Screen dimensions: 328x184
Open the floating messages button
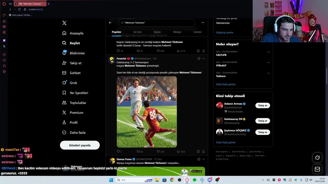(x=317, y=169)
